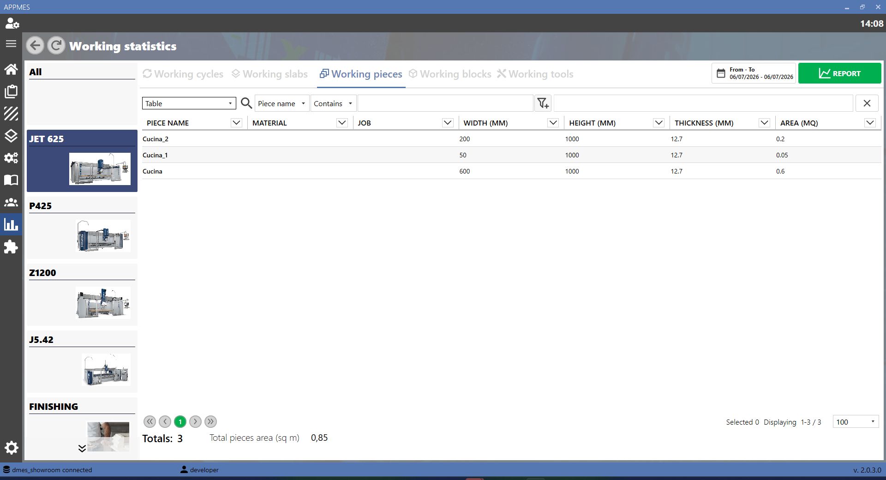
Task: Open the clipboard documents sidebar icon
Action: (11, 91)
